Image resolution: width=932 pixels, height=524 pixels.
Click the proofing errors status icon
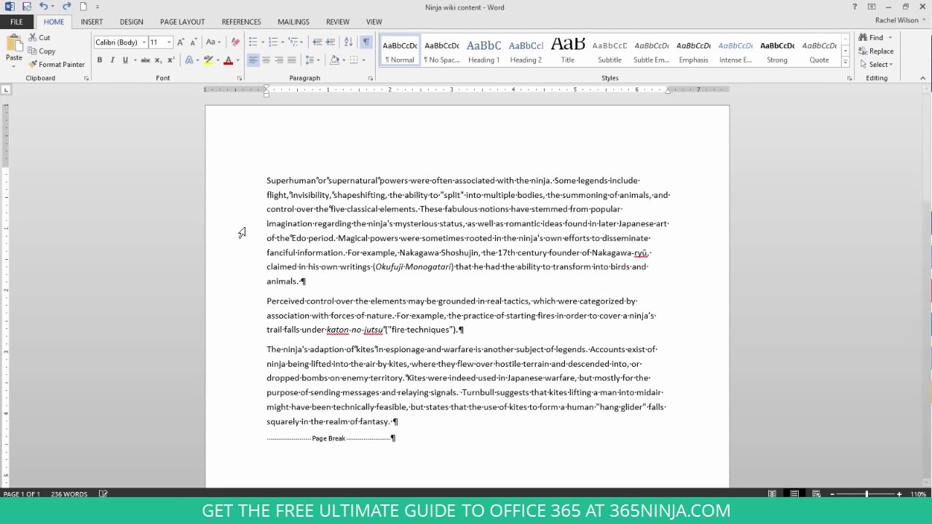pos(103,494)
